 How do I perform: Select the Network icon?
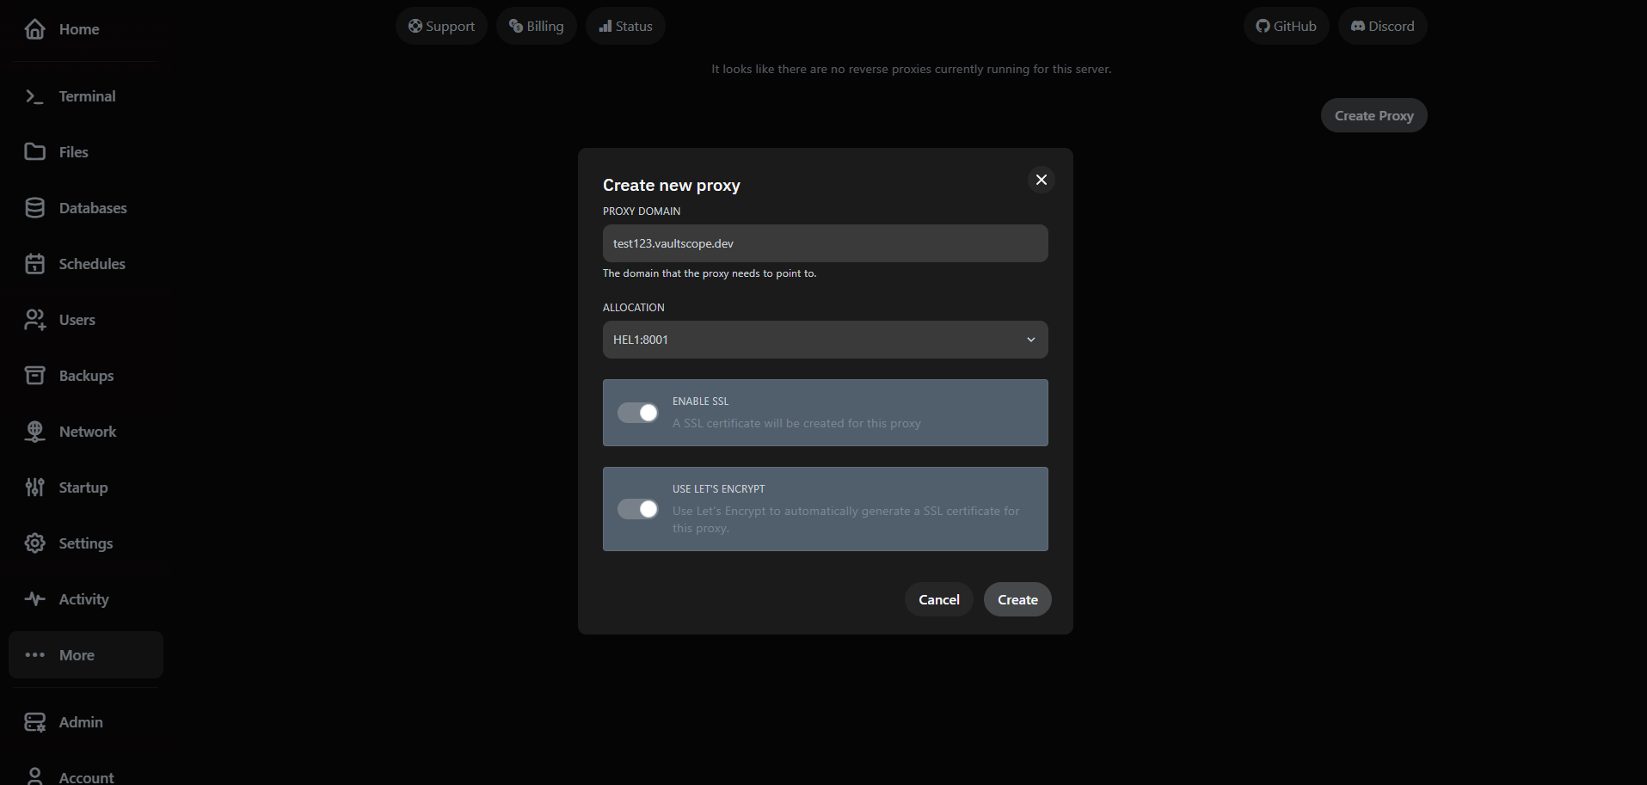(34, 431)
